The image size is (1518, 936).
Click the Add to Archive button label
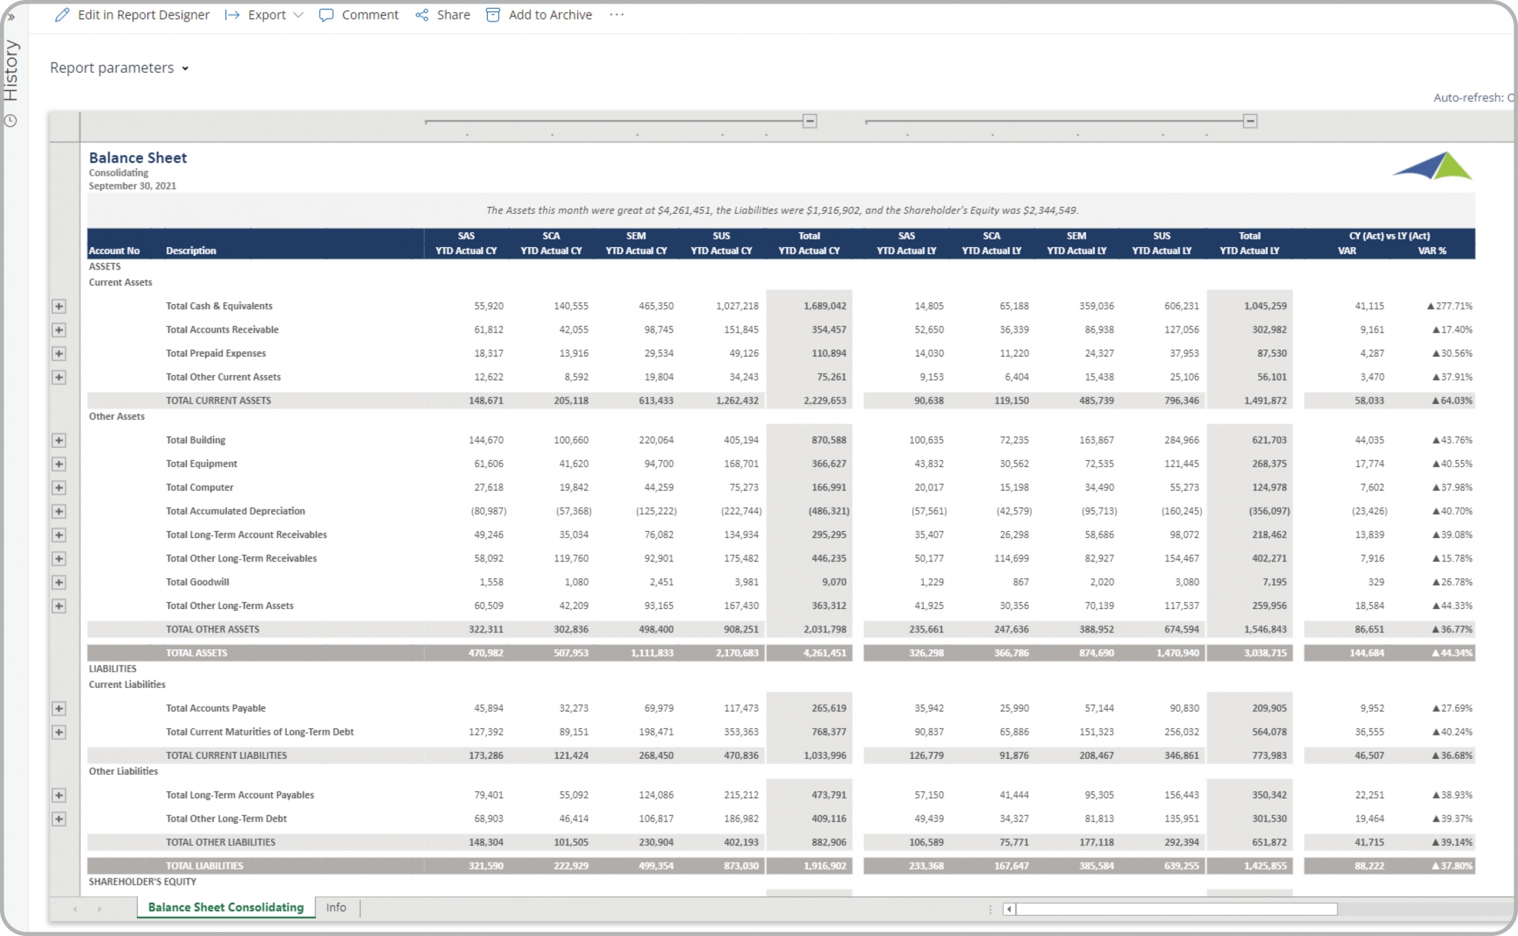[x=550, y=15]
